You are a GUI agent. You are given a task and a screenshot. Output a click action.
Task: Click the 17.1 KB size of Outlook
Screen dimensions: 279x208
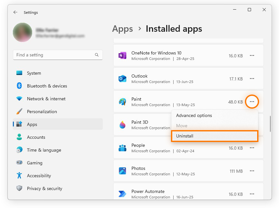pos(236,79)
